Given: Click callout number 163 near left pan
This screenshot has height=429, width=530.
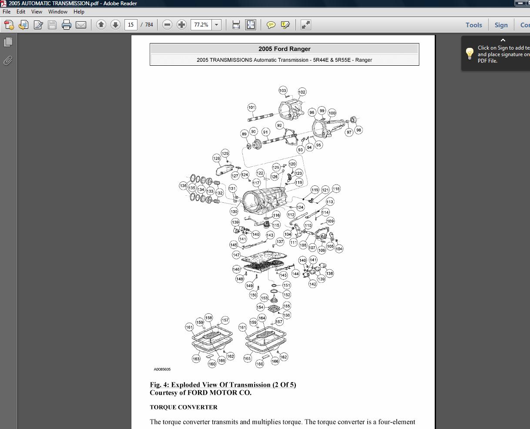Looking at the screenshot, I should [x=196, y=359].
